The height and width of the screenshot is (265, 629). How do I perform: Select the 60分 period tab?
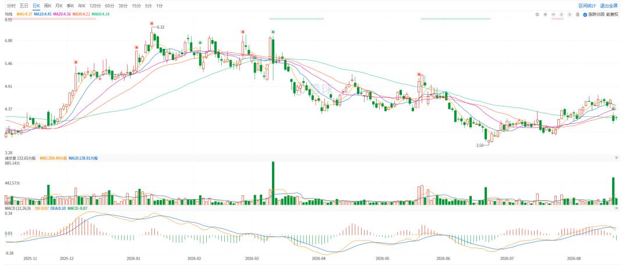pos(109,6)
